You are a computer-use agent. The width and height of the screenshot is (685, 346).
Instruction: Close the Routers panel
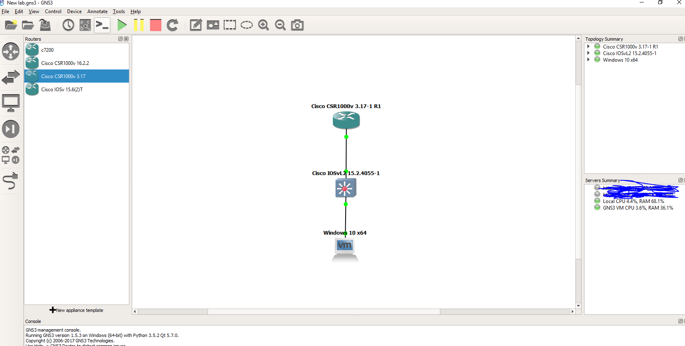[x=126, y=39]
